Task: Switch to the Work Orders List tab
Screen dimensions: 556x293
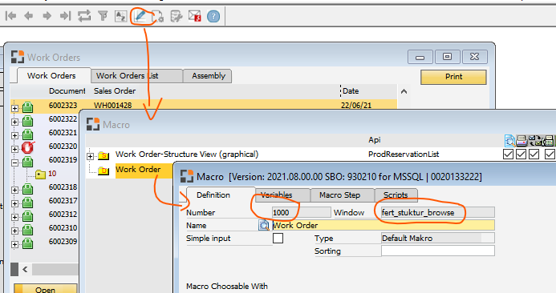Action: [136, 76]
